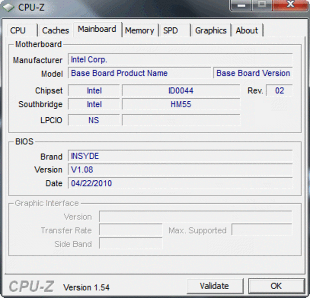Click the Chipset vendor Intel field
Viewport: 310px width, 298px height.
[x=94, y=90]
